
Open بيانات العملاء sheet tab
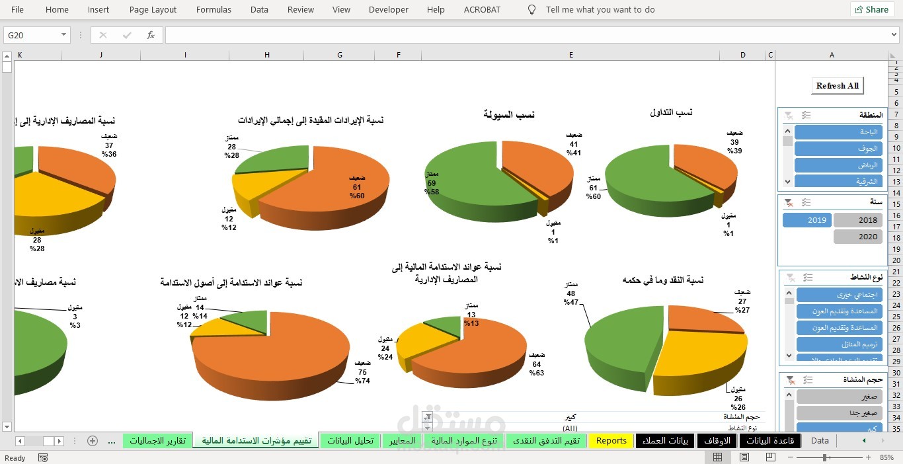665,441
